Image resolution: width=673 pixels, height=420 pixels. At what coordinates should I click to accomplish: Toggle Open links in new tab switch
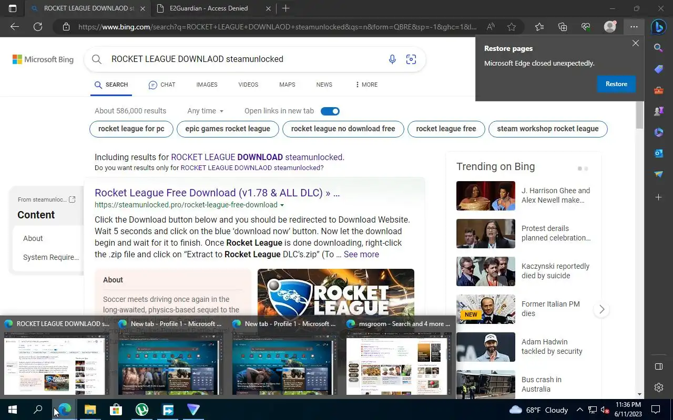[330, 111]
